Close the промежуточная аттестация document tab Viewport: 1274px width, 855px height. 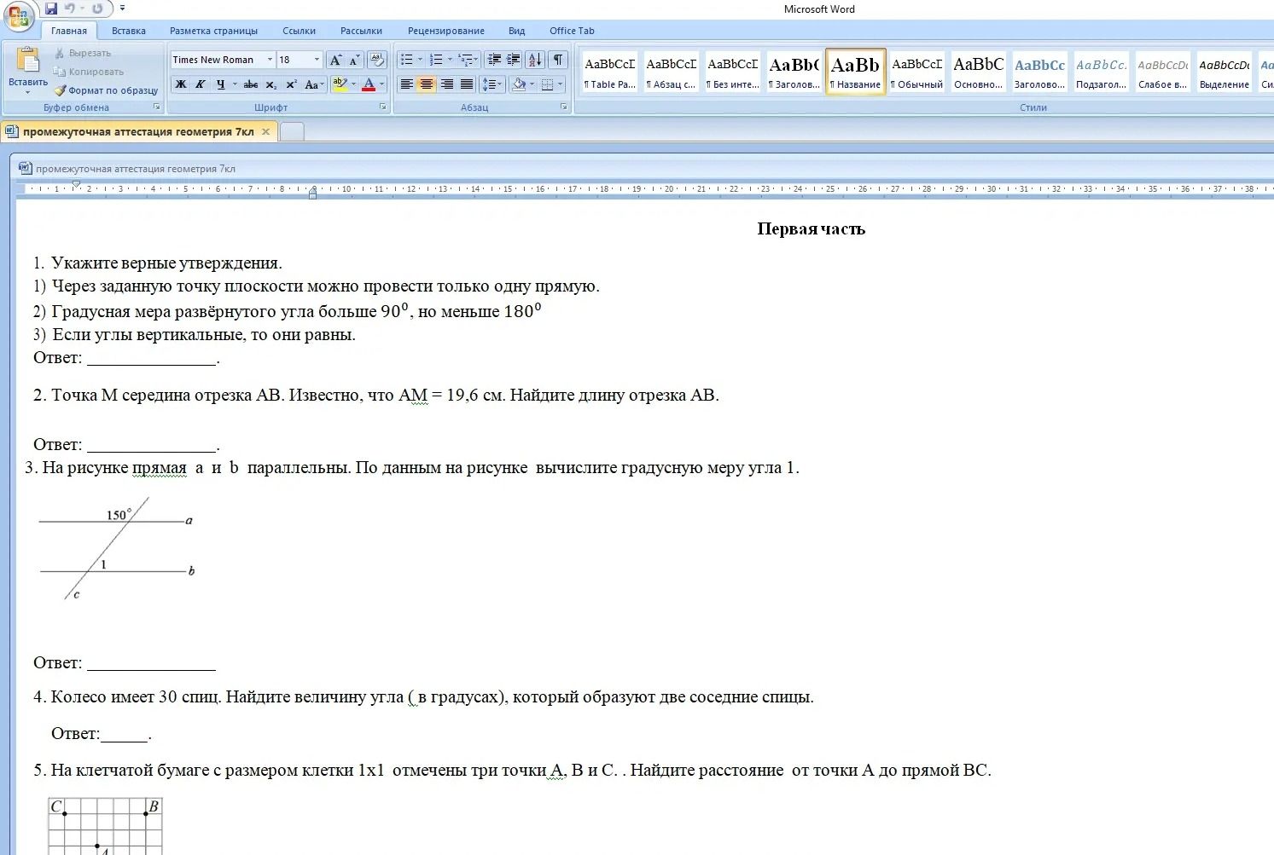click(x=265, y=131)
